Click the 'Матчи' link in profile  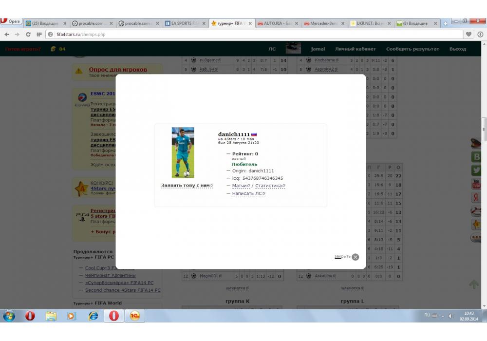241,186
